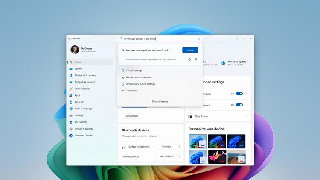Viewport: 320px width, 180px height.
Task: Select Home in the sidebar
Action: [x=90, y=62]
